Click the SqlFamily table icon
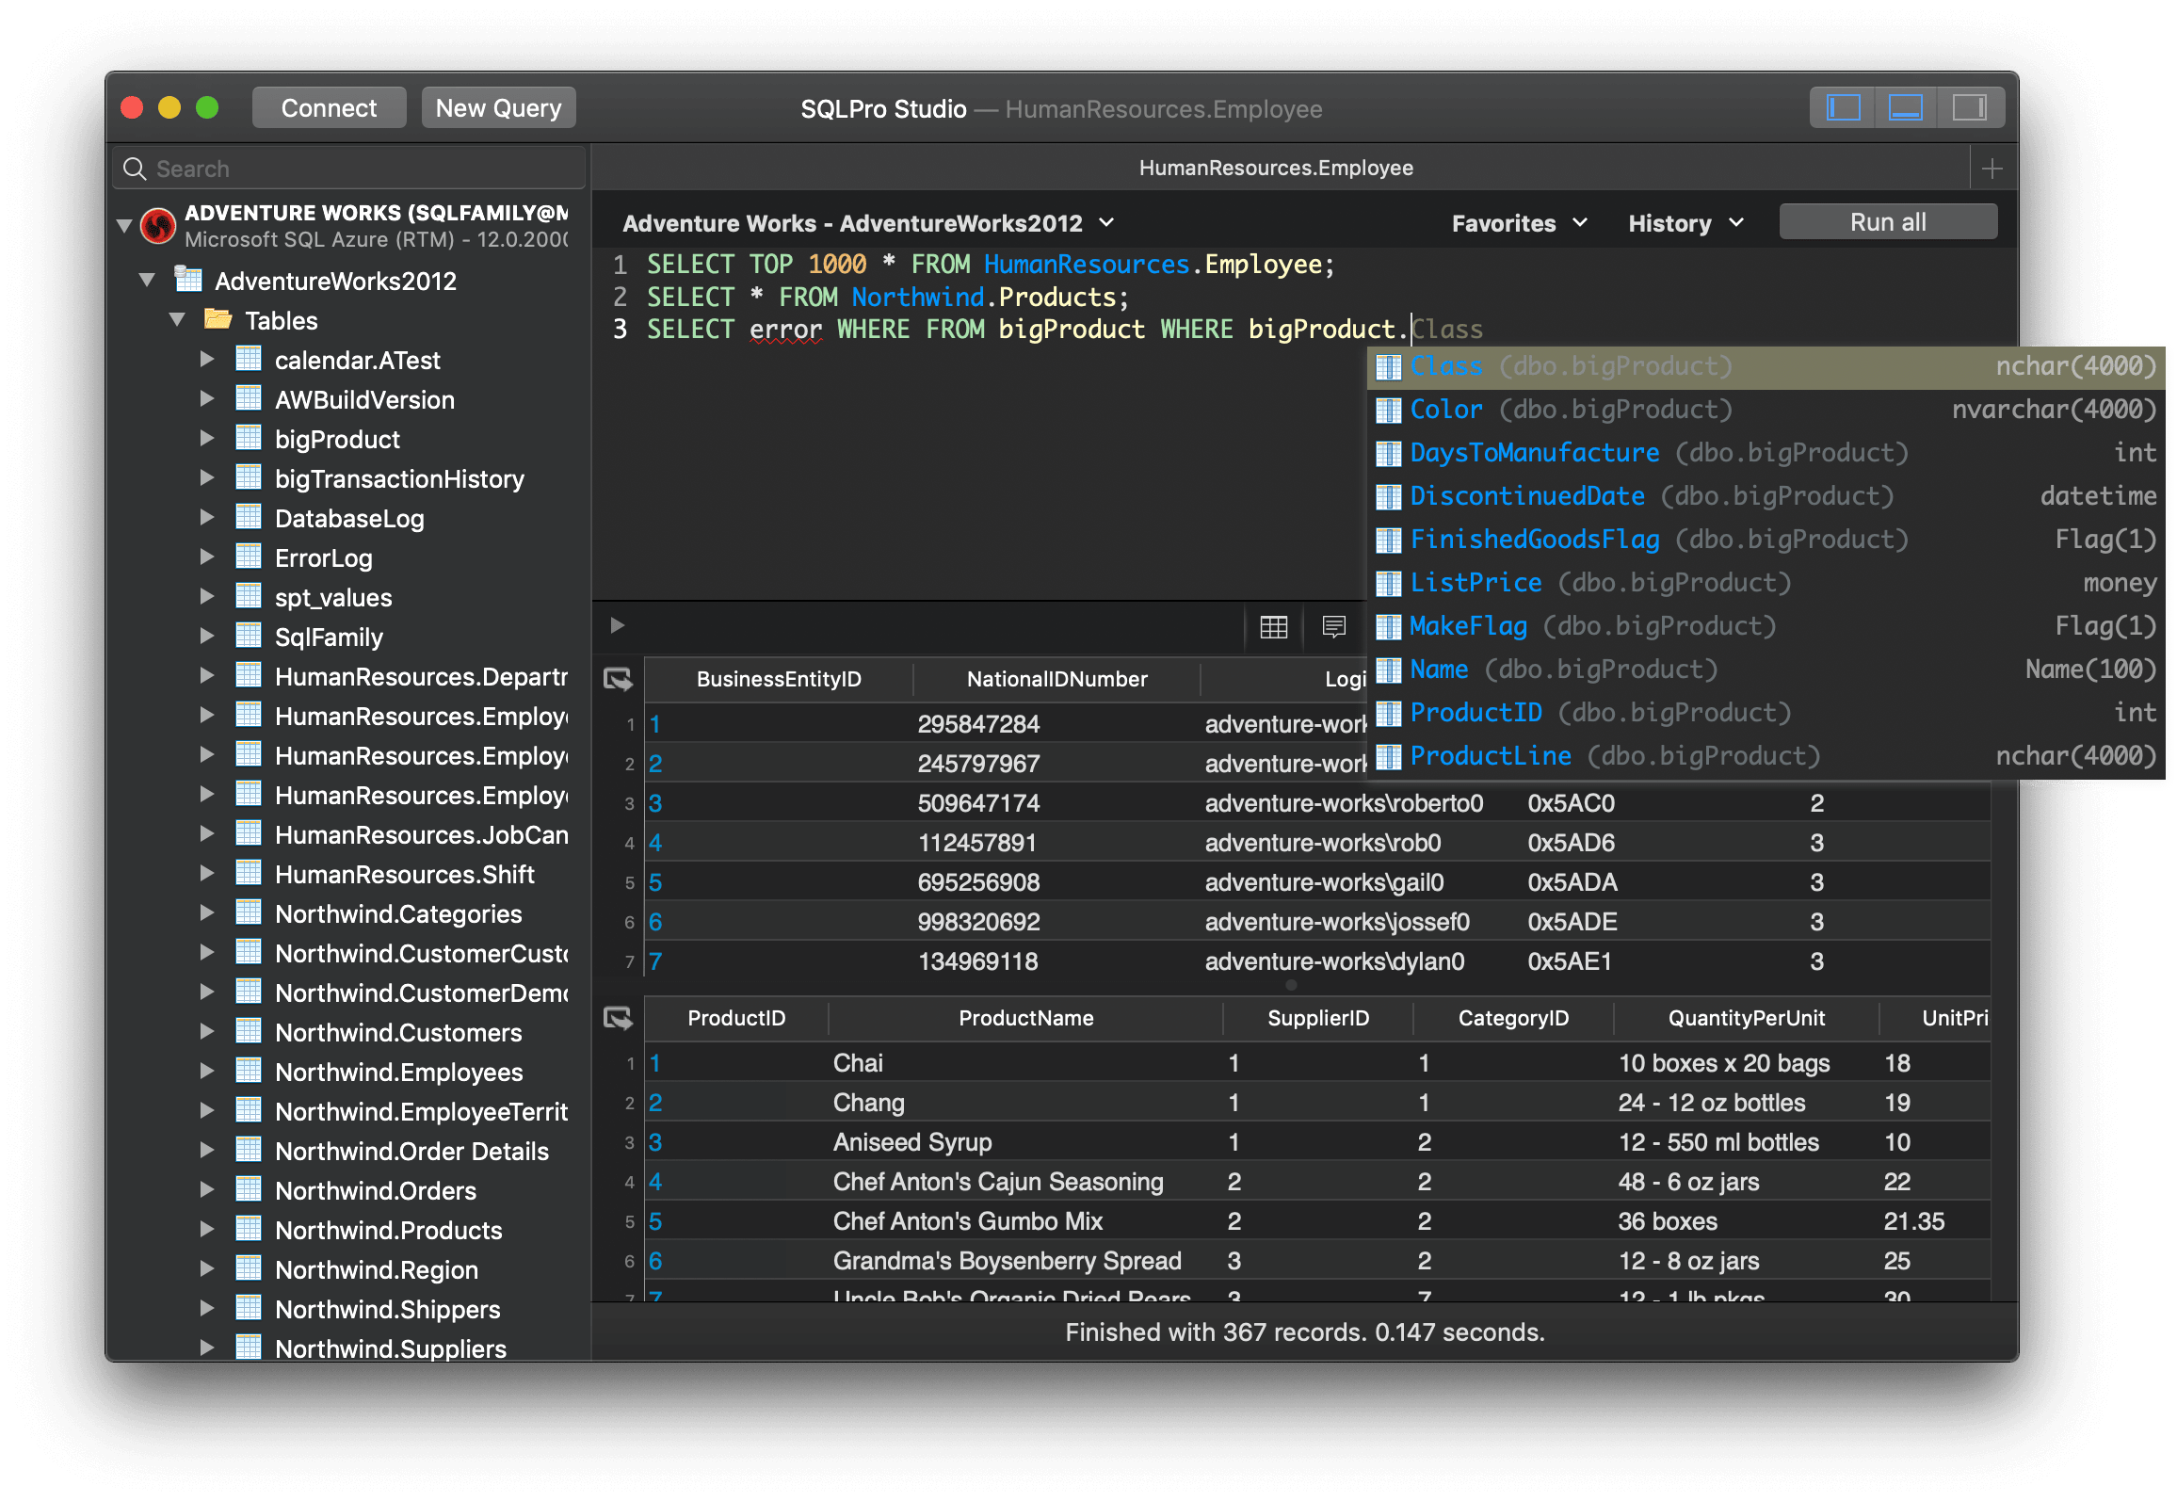Image resolution: width=2177 pixels, height=1501 pixels. tap(249, 636)
